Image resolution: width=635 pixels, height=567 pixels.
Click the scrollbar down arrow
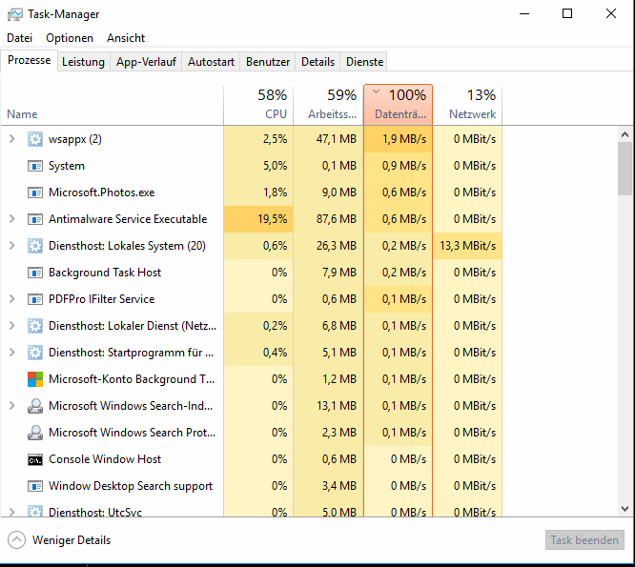pyautogui.click(x=625, y=509)
